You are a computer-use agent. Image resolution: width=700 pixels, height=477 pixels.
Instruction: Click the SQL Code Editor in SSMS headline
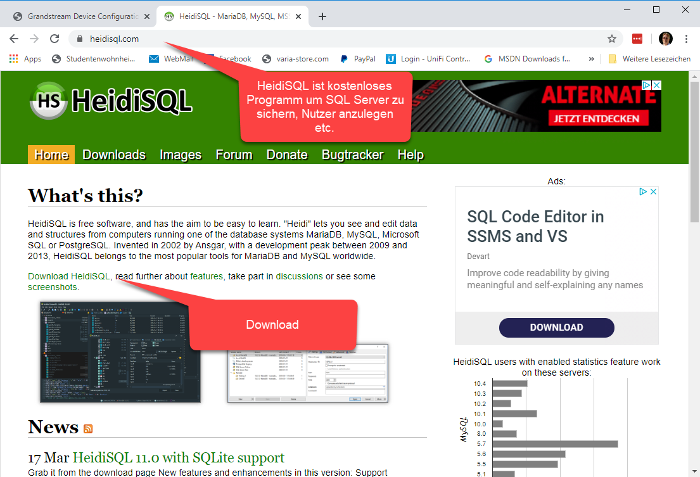(535, 226)
